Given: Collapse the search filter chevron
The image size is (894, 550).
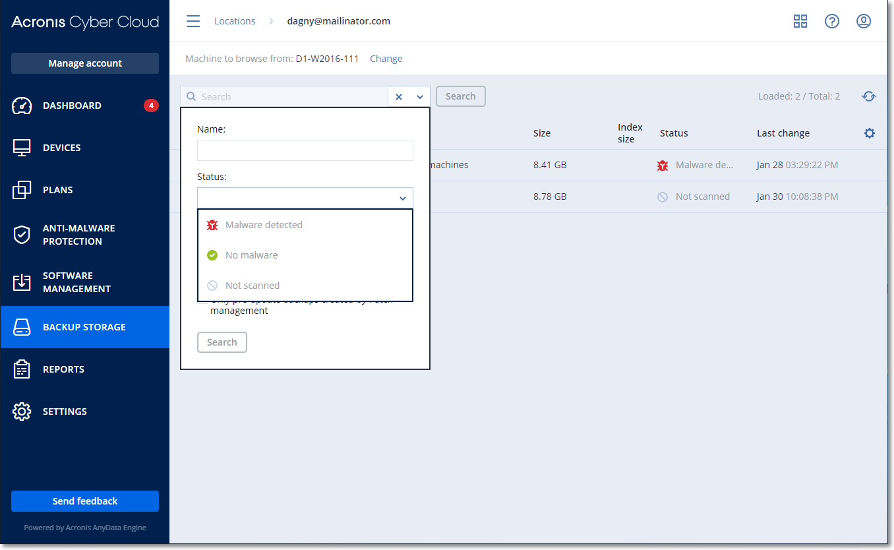Looking at the screenshot, I should click(420, 96).
